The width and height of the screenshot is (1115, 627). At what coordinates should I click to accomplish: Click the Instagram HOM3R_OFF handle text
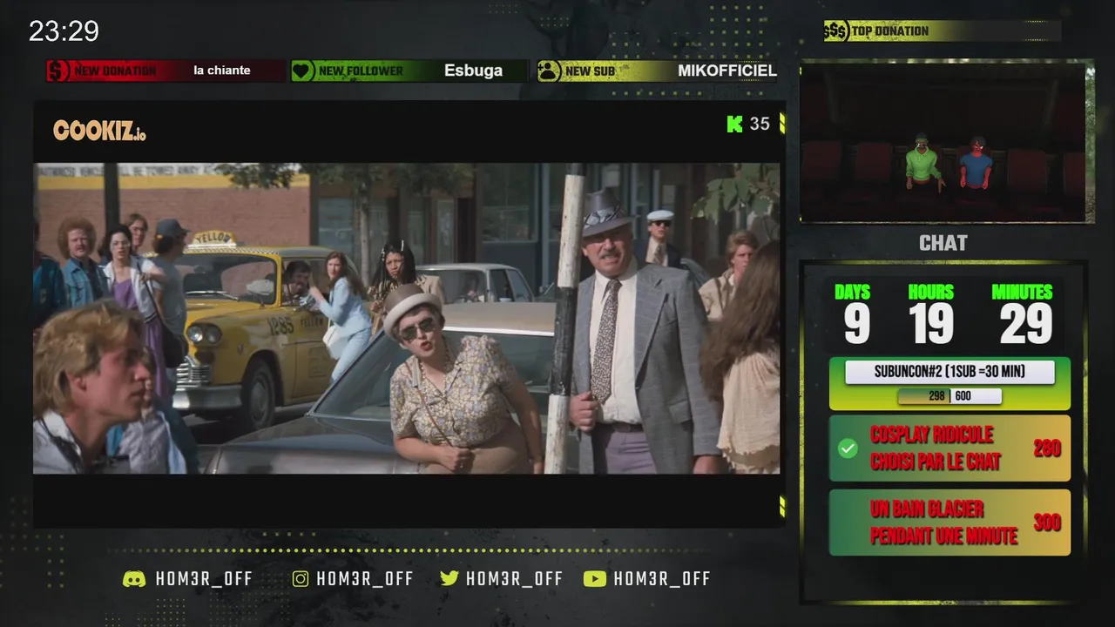(x=365, y=579)
